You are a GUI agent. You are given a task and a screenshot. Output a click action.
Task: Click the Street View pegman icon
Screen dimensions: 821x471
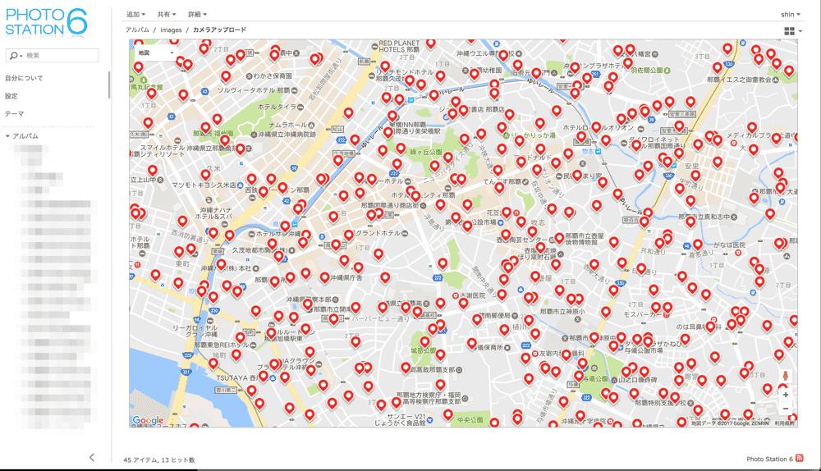click(x=786, y=377)
